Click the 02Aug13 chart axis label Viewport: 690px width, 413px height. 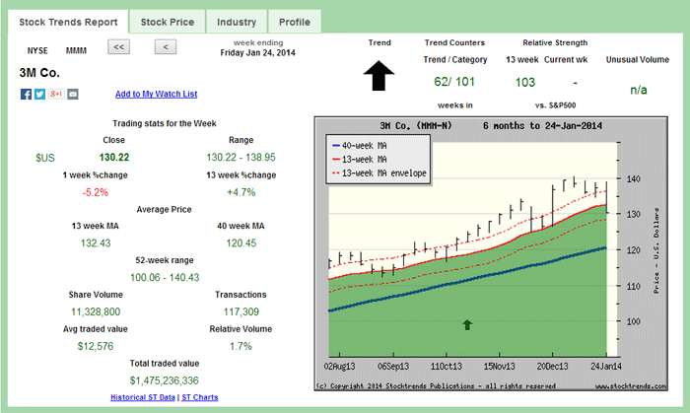(339, 367)
